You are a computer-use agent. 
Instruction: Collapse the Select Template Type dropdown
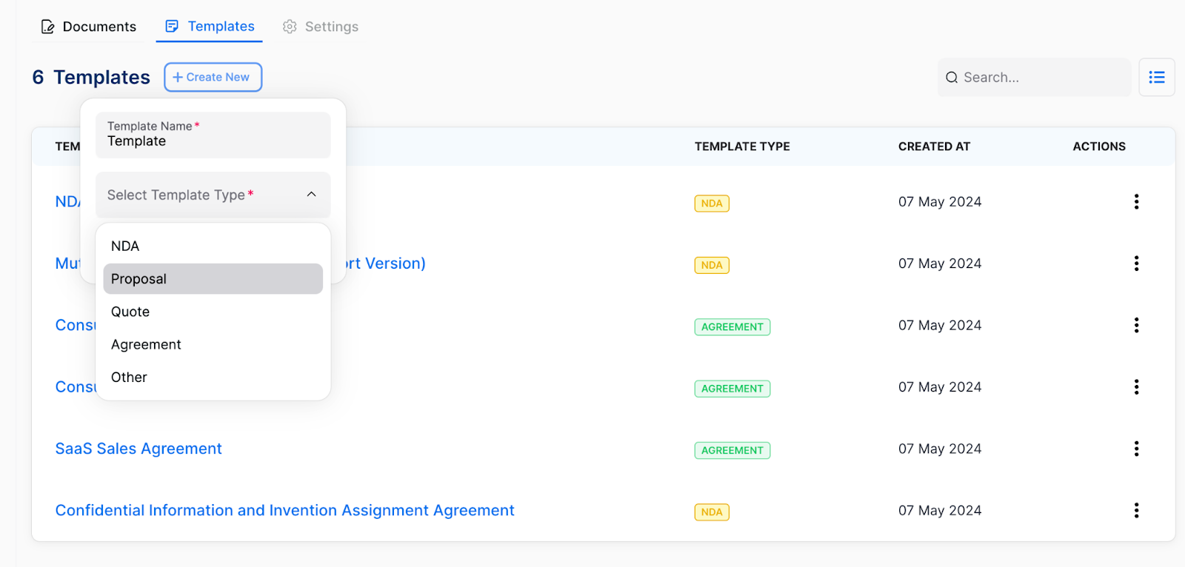213,195
